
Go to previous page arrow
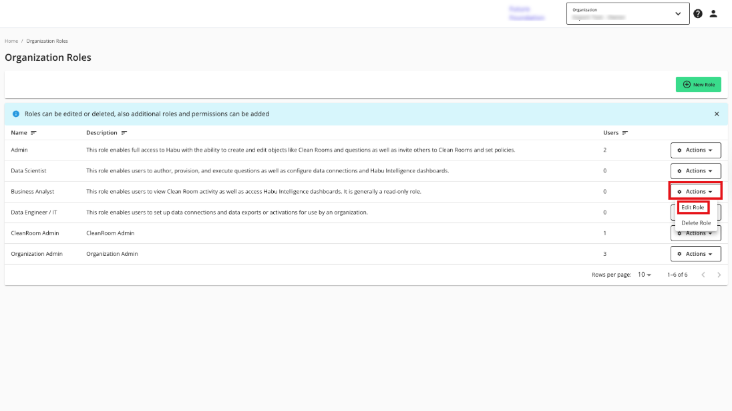(x=703, y=275)
